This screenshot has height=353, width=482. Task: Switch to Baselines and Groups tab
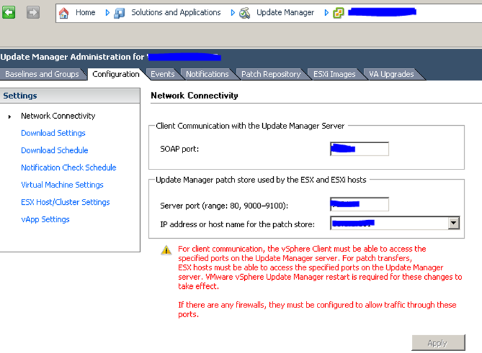pyautogui.click(x=42, y=74)
